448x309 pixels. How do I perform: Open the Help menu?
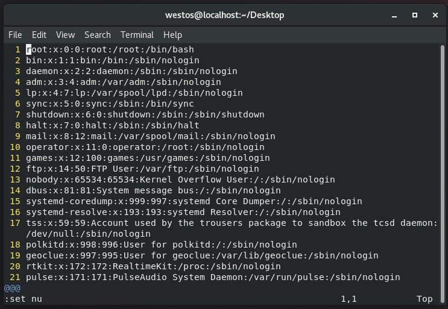[172, 35]
